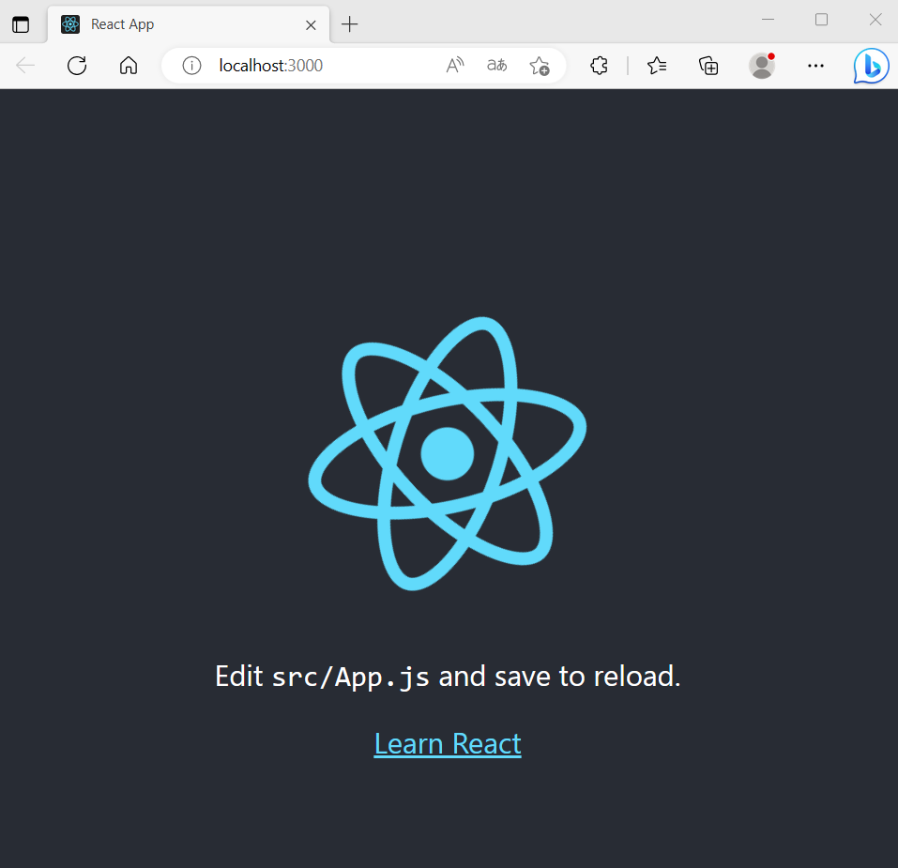The width and height of the screenshot is (898, 868).
Task: Launch the Bing chat sidebar button
Action: tap(871, 66)
